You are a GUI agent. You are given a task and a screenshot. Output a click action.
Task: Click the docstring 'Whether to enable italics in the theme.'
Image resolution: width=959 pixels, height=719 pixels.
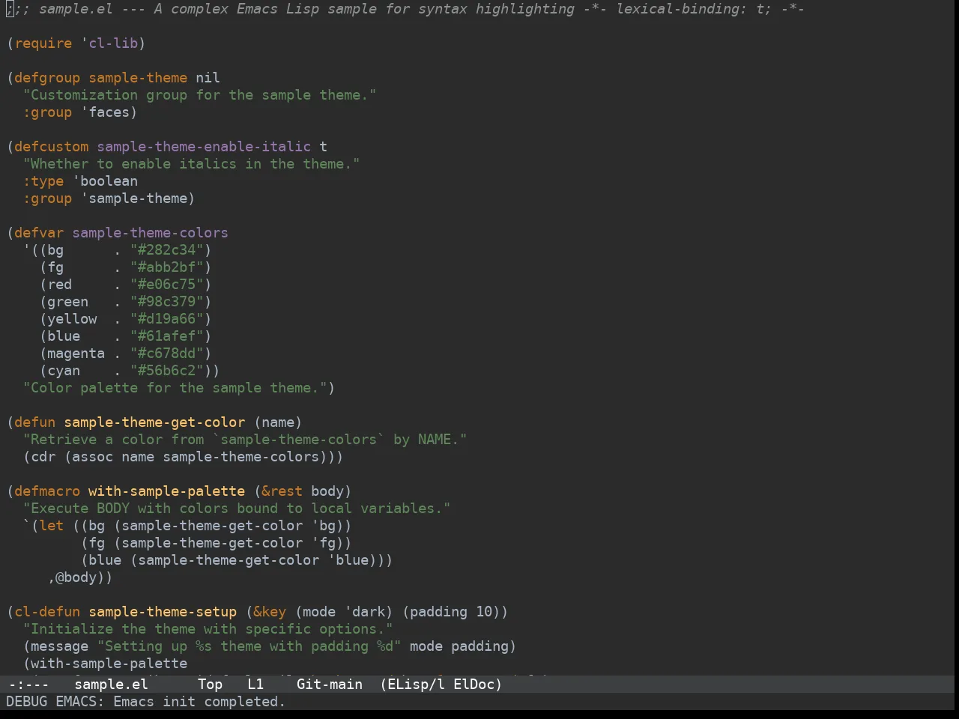click(191, 164)
